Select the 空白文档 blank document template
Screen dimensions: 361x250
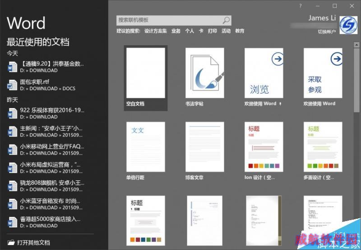coord(146,78)
